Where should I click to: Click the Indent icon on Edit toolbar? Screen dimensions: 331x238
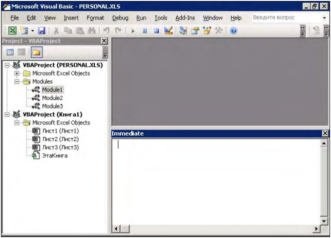pos(317,31)
